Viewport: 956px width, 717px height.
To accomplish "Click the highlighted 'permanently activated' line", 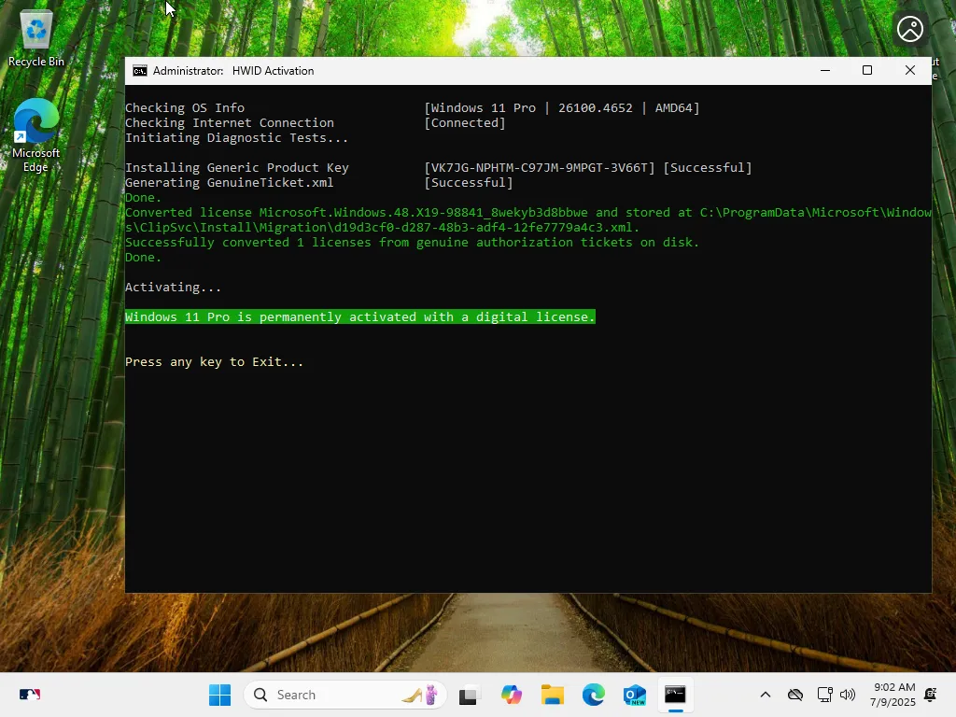I will click(359, 317).
